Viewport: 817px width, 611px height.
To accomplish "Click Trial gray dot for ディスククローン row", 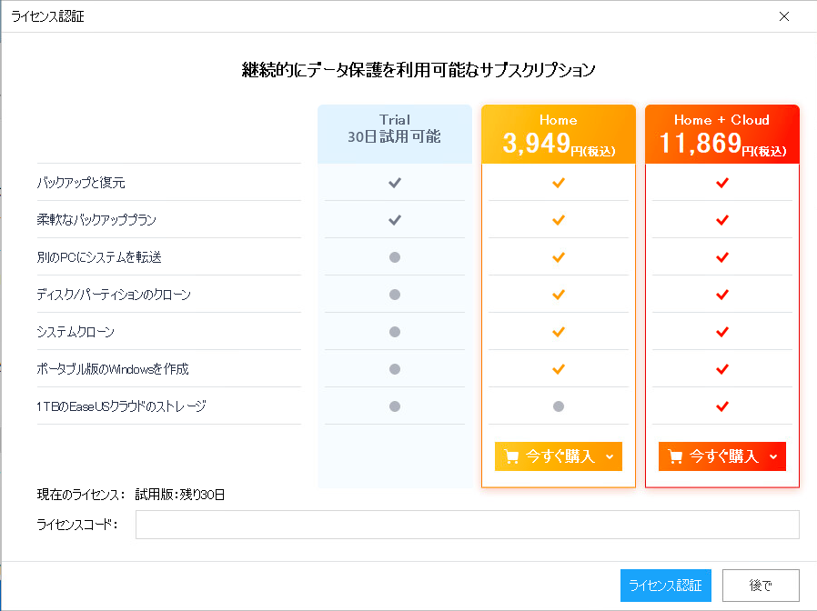I will (395, 295).
